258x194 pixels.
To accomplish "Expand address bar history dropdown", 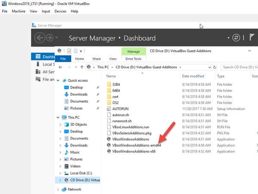I will tap(209, 67).
